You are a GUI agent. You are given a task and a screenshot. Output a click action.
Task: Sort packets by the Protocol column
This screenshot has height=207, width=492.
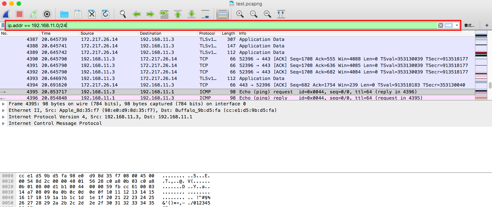(209, 33)
